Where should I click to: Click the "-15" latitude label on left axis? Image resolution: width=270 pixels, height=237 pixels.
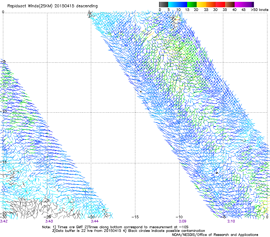coord(3,162)
